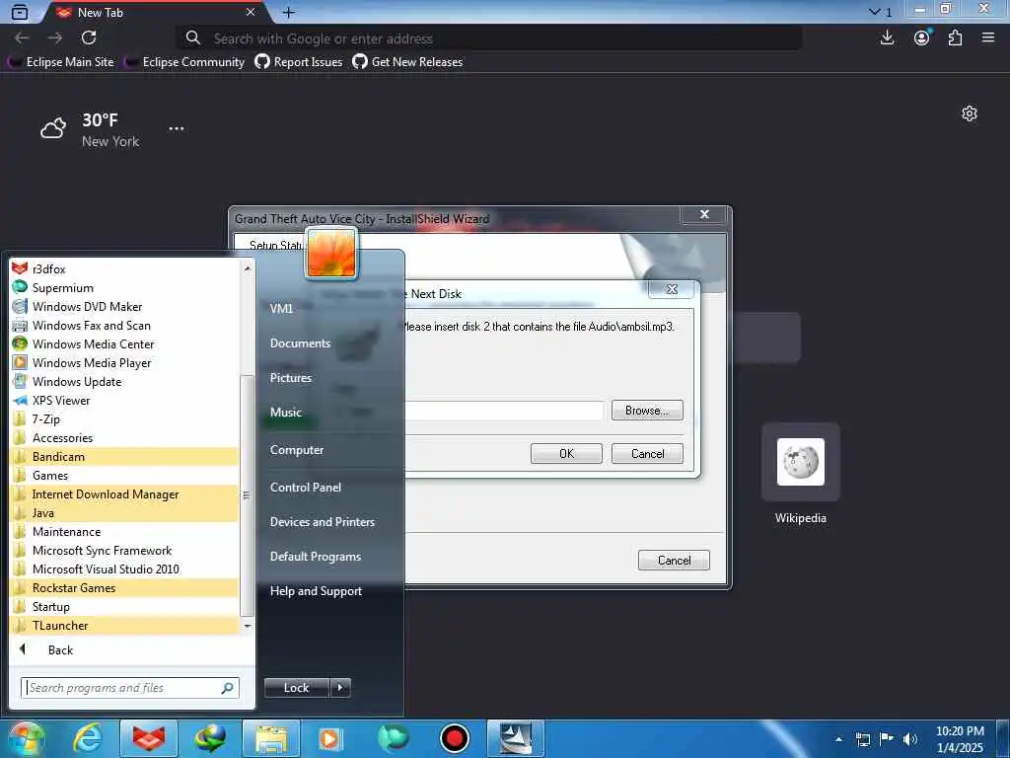Viewport: 1010px width, 758px height.
Task: Open Computer from the Start menu
Action: click(x=296, y=450)
